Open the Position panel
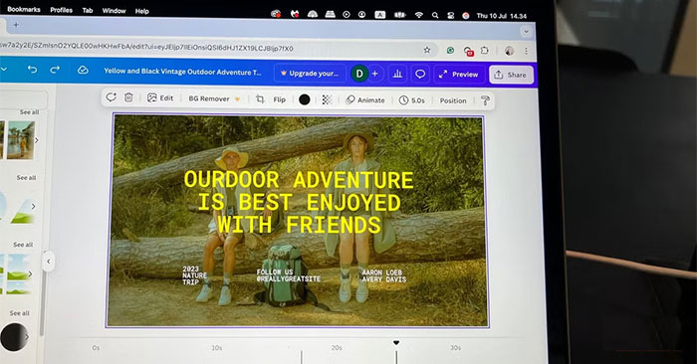The height and width of the screenshot is (364, 697). (453, 100)
